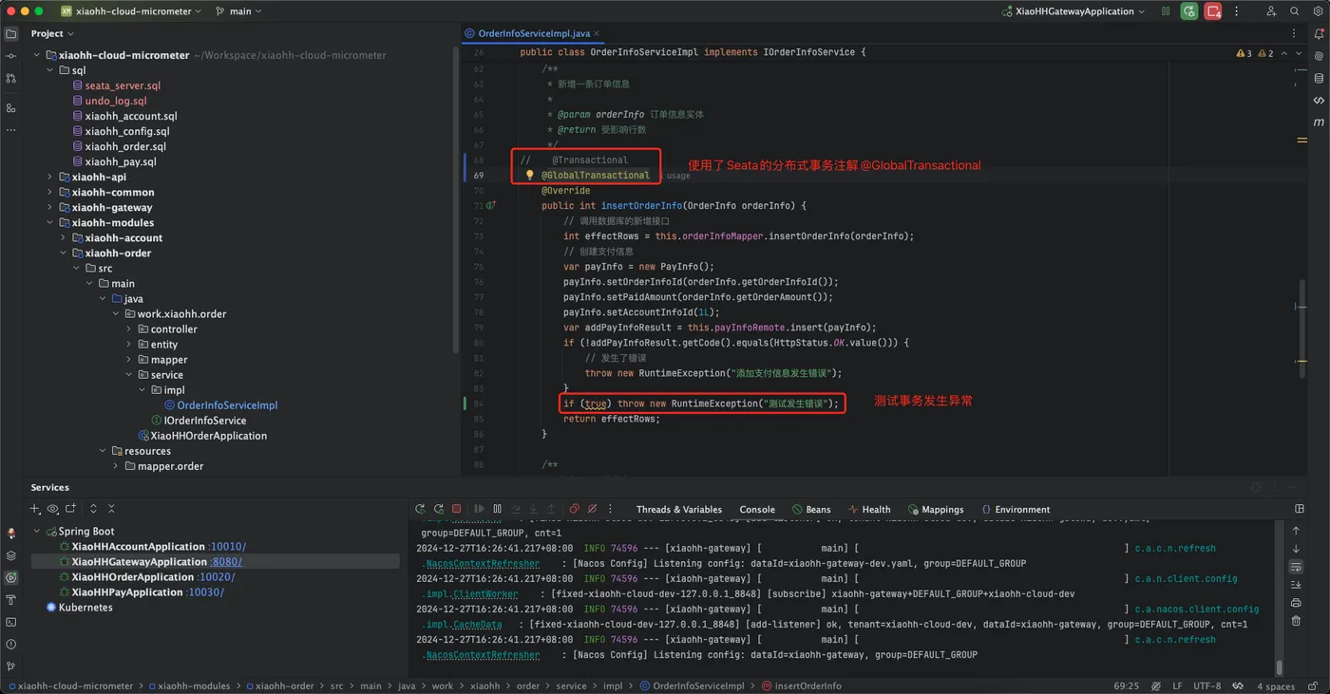Open the Beans tab
Viewport: 1330px width, 694px height.
(811, 510)
